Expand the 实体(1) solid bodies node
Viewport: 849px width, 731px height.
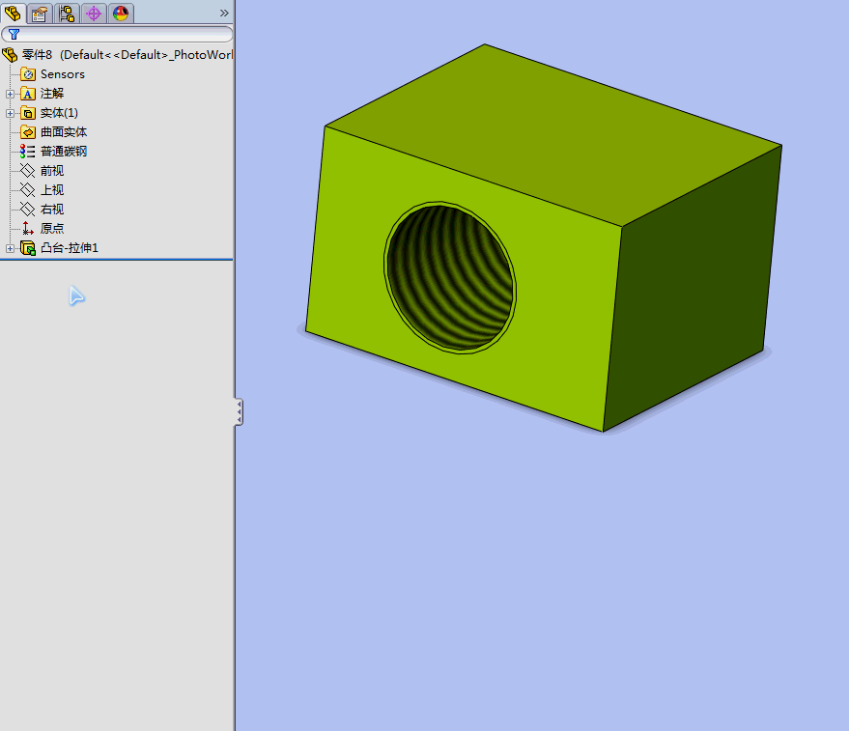[x=10, y=113]
